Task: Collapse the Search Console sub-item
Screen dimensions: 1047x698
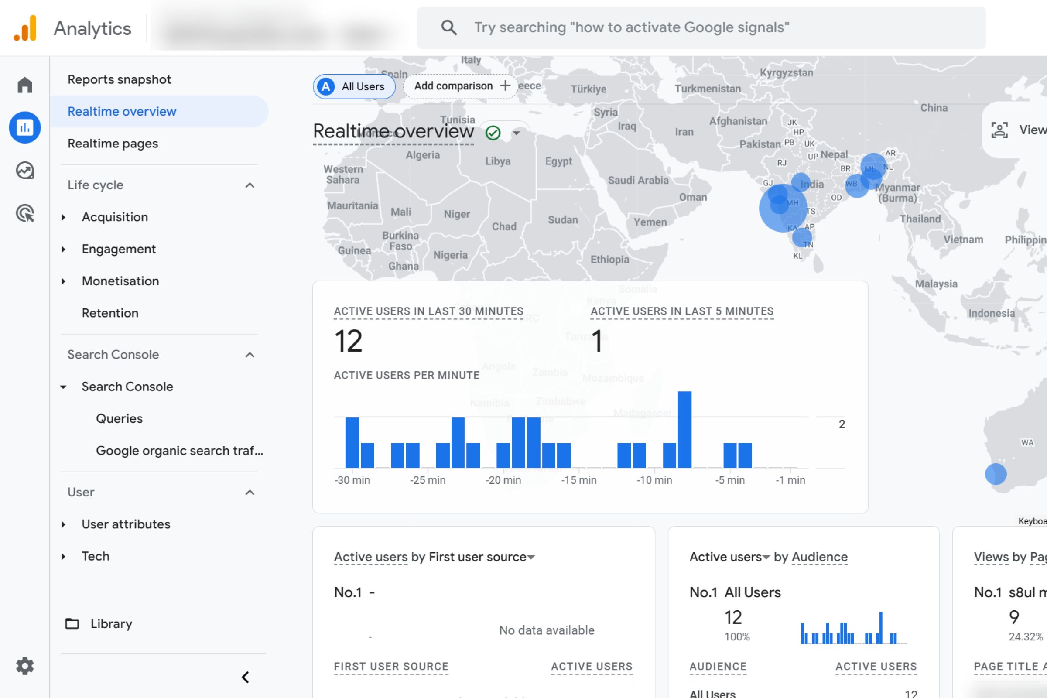Action: (63, 387)
